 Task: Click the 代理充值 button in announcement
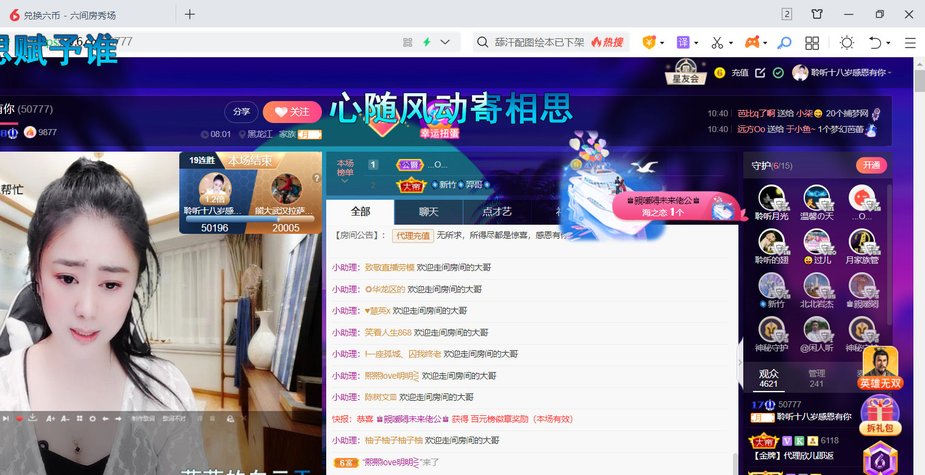(413, 235)
